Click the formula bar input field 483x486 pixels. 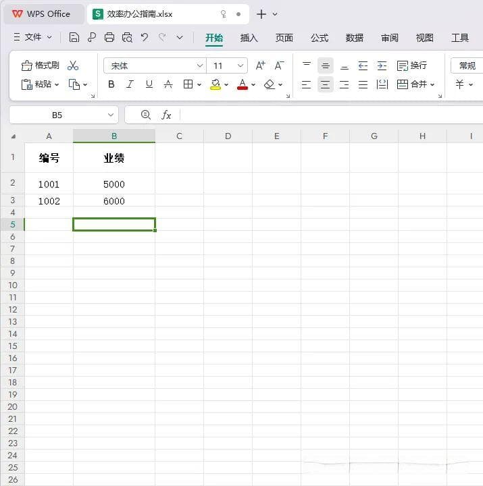click(331, 115)
